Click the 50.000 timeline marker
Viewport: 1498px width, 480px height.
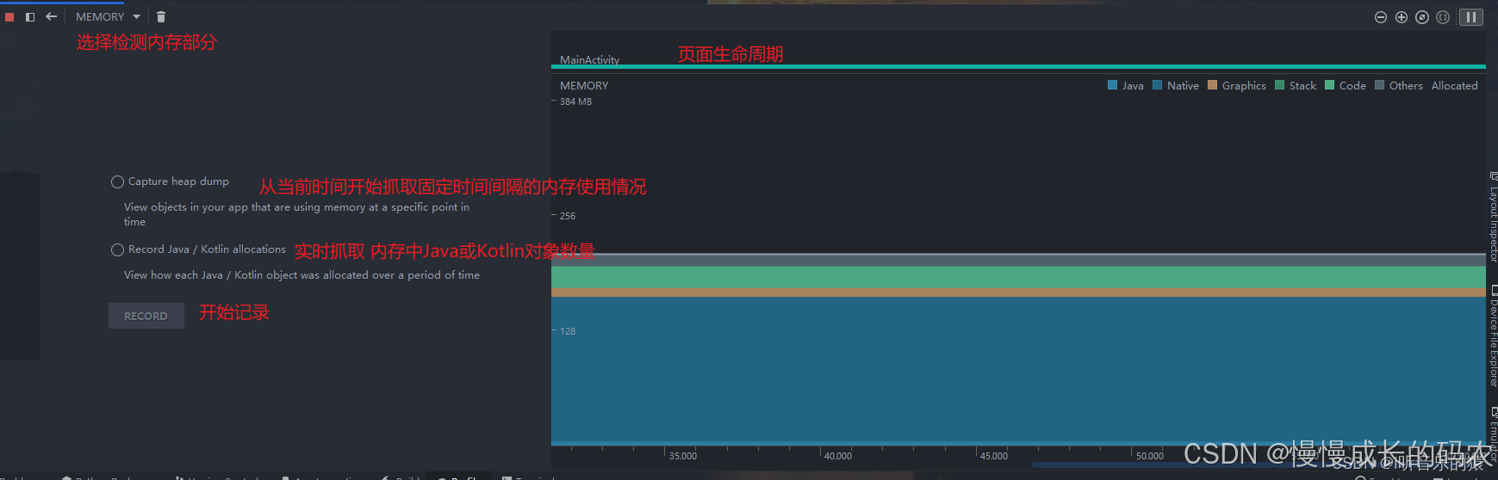pyautogui.click(x=1150, y=456)
